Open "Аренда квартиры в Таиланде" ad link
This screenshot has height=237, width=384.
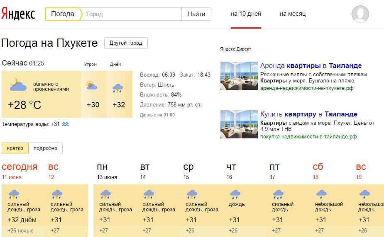[x=311, y=65]
